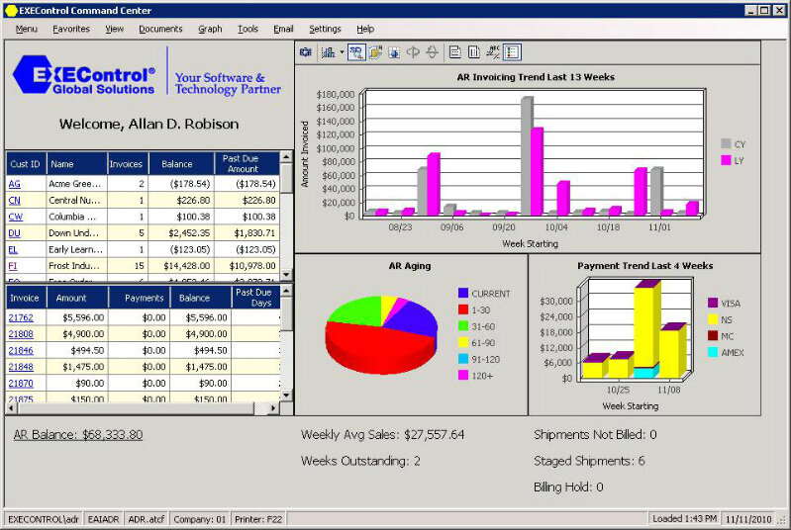
Task: Click the chart data editor icon
Action: 376,51
